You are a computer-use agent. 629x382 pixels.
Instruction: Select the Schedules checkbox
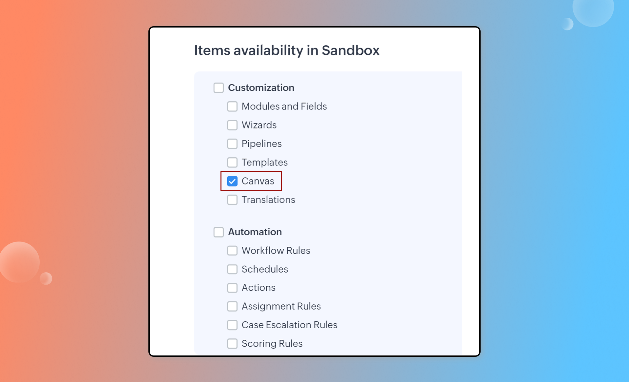232,269
